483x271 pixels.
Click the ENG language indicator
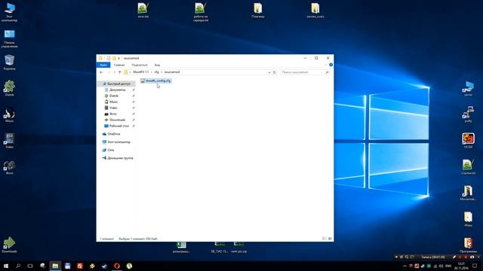point(448,266)
